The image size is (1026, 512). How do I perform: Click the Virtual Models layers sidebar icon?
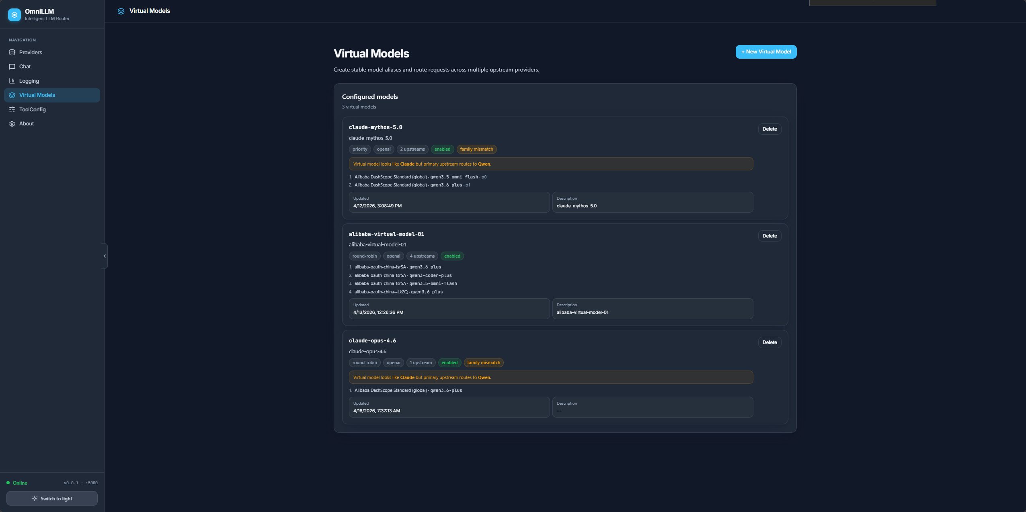[12, 95]
